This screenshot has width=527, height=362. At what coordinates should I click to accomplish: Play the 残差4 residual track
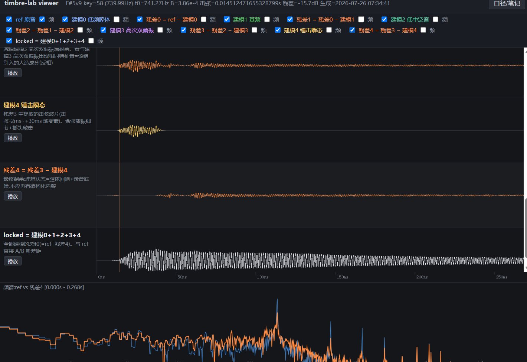pyautogui.click(x=13, y=196)
